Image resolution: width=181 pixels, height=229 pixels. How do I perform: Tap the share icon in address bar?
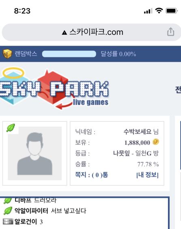(170, 32)
